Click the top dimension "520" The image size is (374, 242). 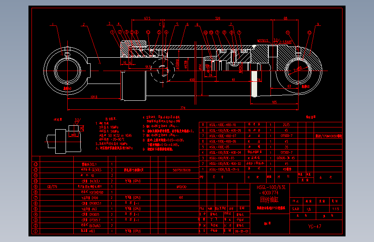pyautogui.click(x=217, y=19)
